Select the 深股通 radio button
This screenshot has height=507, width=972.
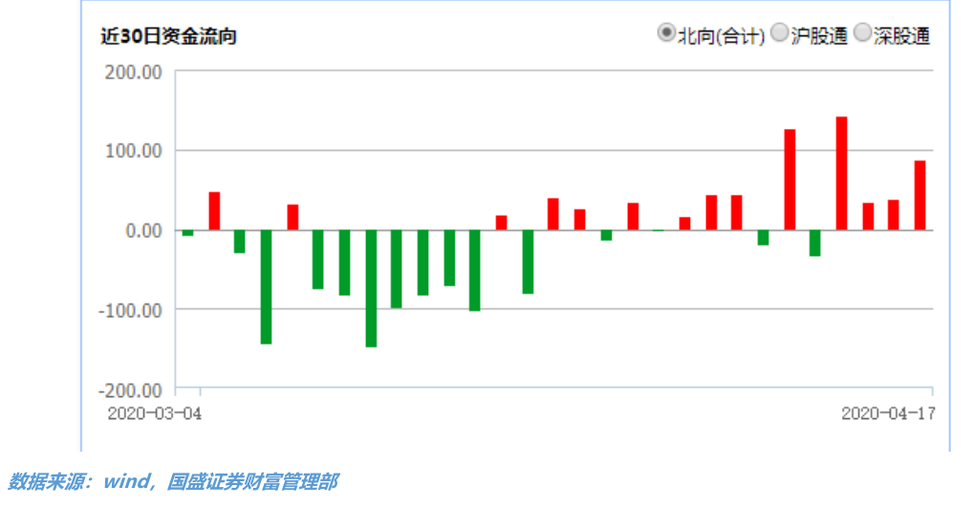(x=863, y=32)
